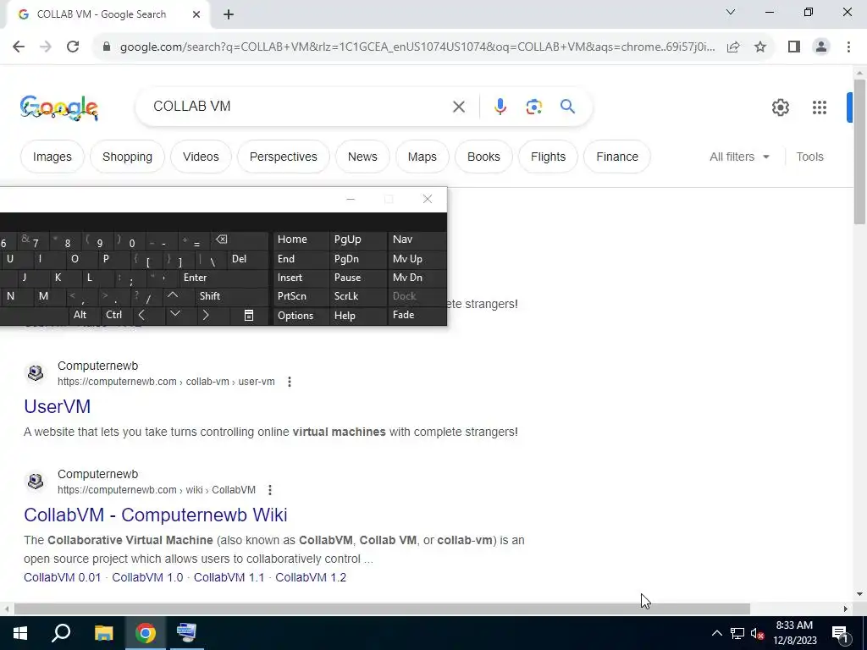Image resolution: width=867 pixels, height=650 pixels.
Task: Open a new browser tab
Action: [229, 15]
